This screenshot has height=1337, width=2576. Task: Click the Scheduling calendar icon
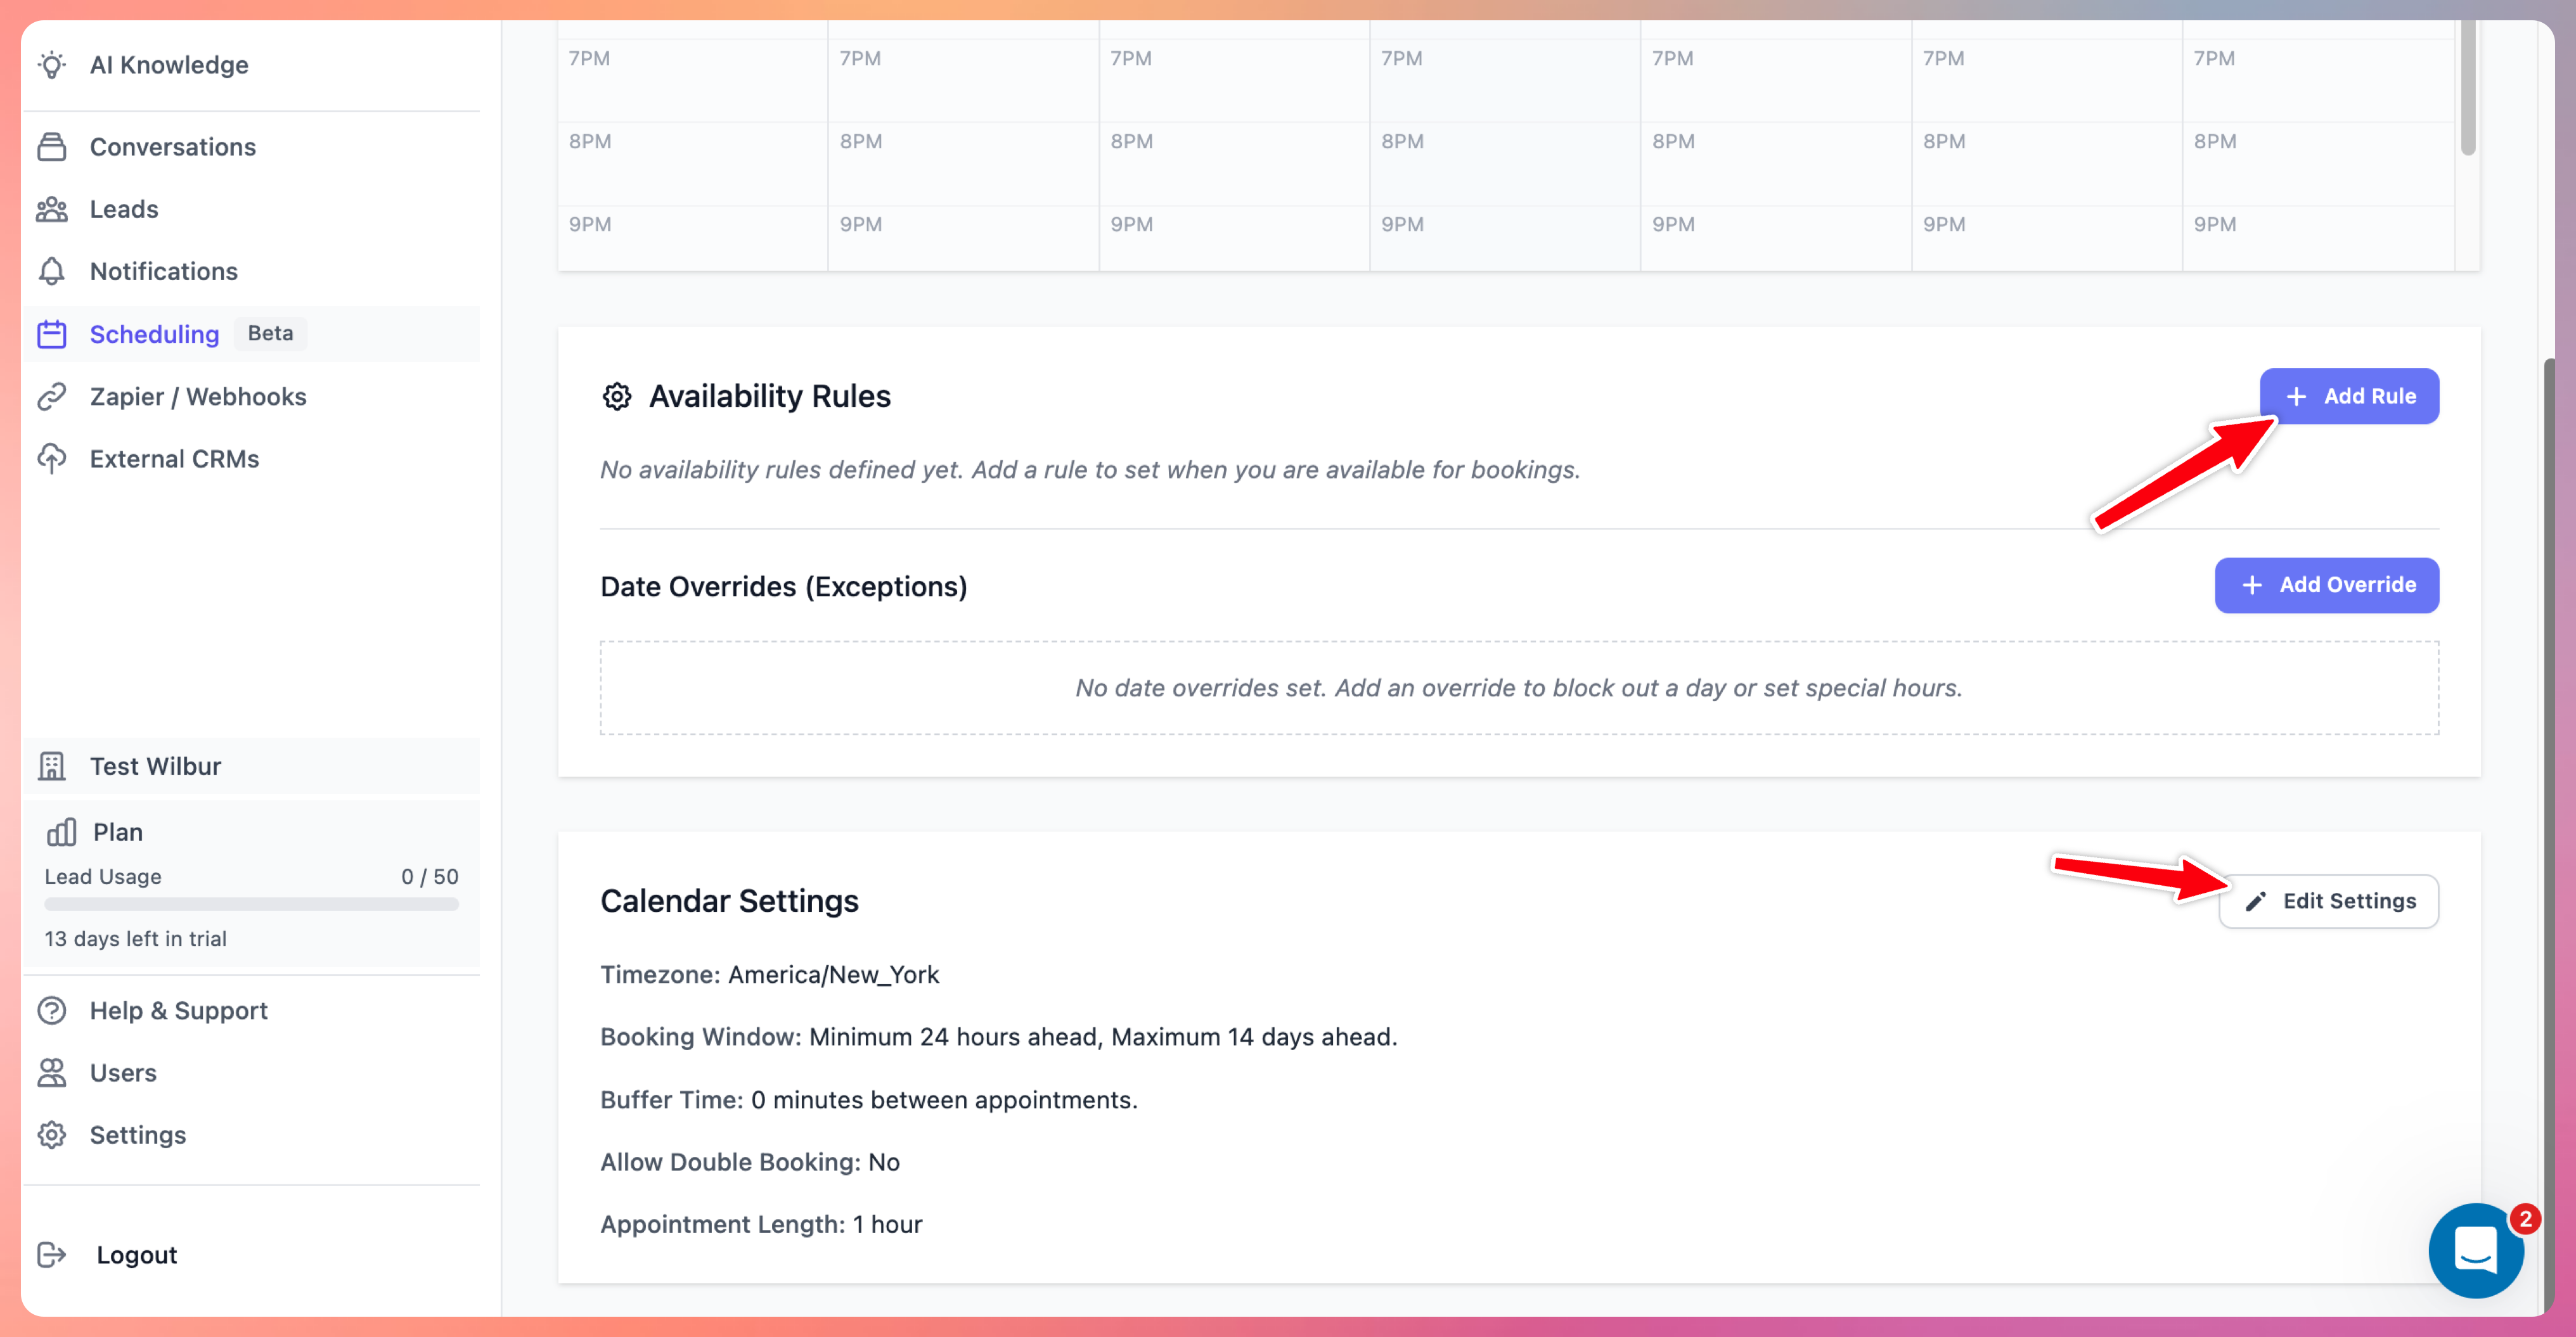coord(53,334)
